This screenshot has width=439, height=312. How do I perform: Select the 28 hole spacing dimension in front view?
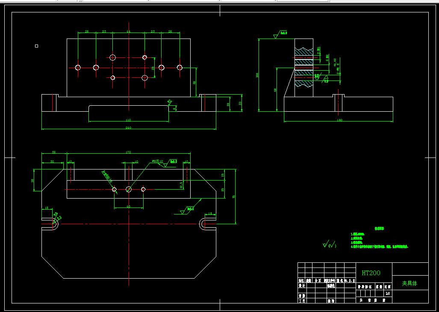[153, 68]
